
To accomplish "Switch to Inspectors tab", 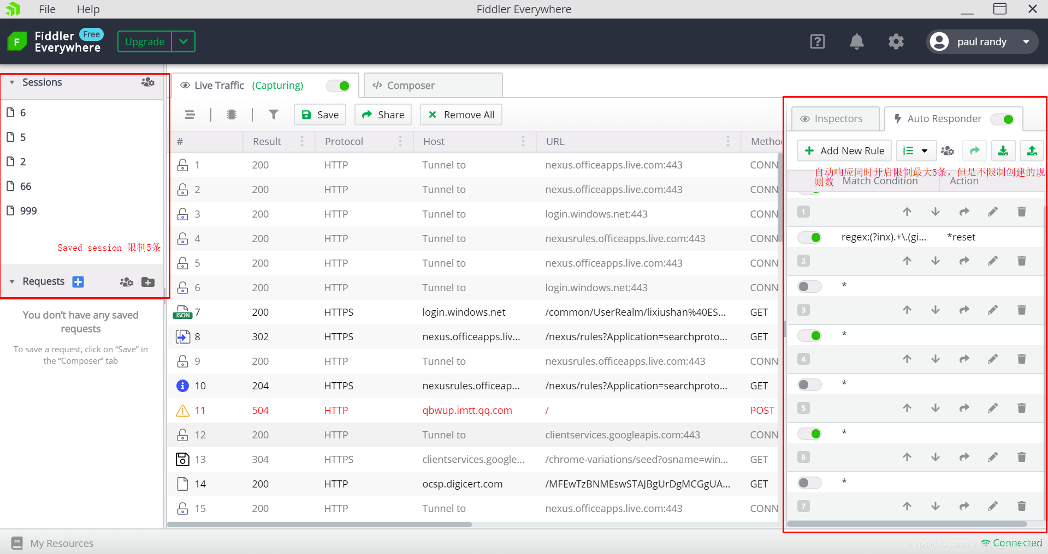I will (835, 119).
